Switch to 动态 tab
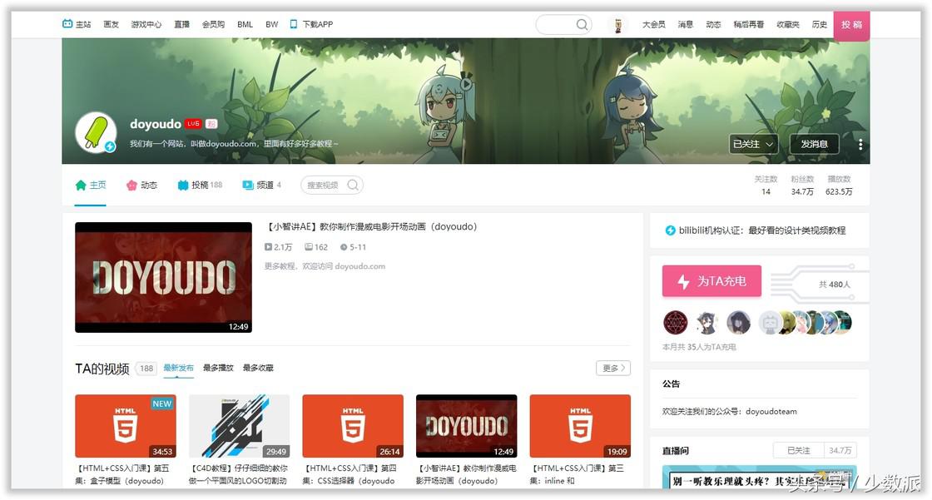932x500 pixels. [x=141, y=185]
